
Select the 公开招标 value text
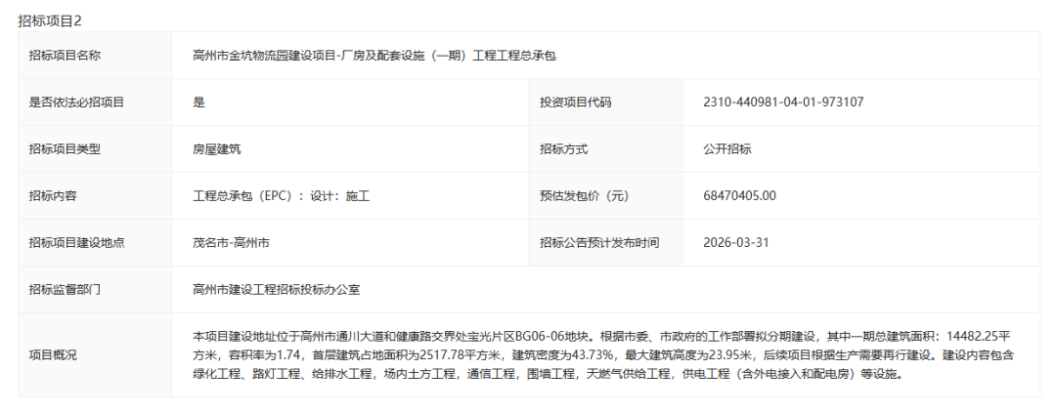click(x=726, y=149)
